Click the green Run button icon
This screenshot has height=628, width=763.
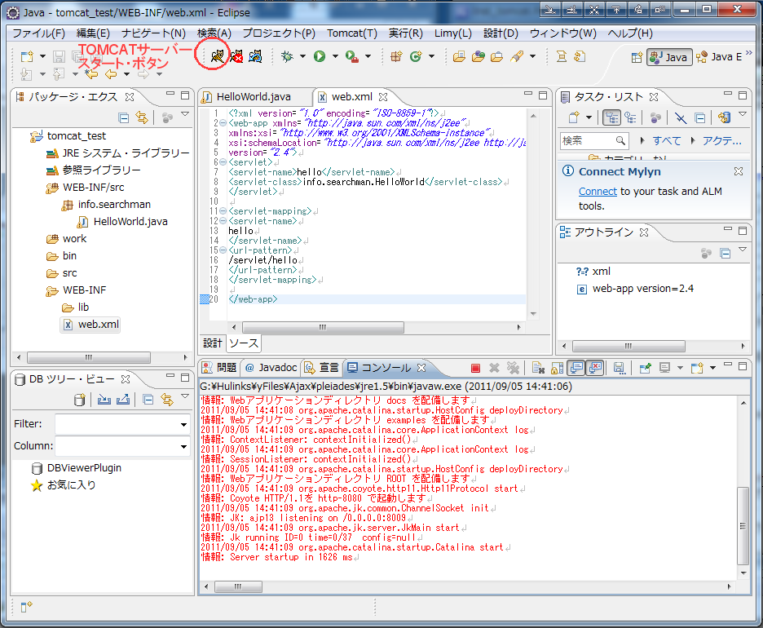tap(320, 56)
